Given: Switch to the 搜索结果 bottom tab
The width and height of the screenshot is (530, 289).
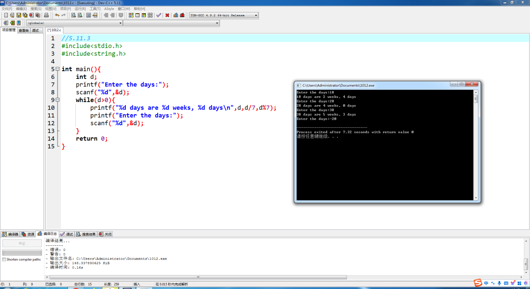Looking at the screenshot, I should pos(86,234).
